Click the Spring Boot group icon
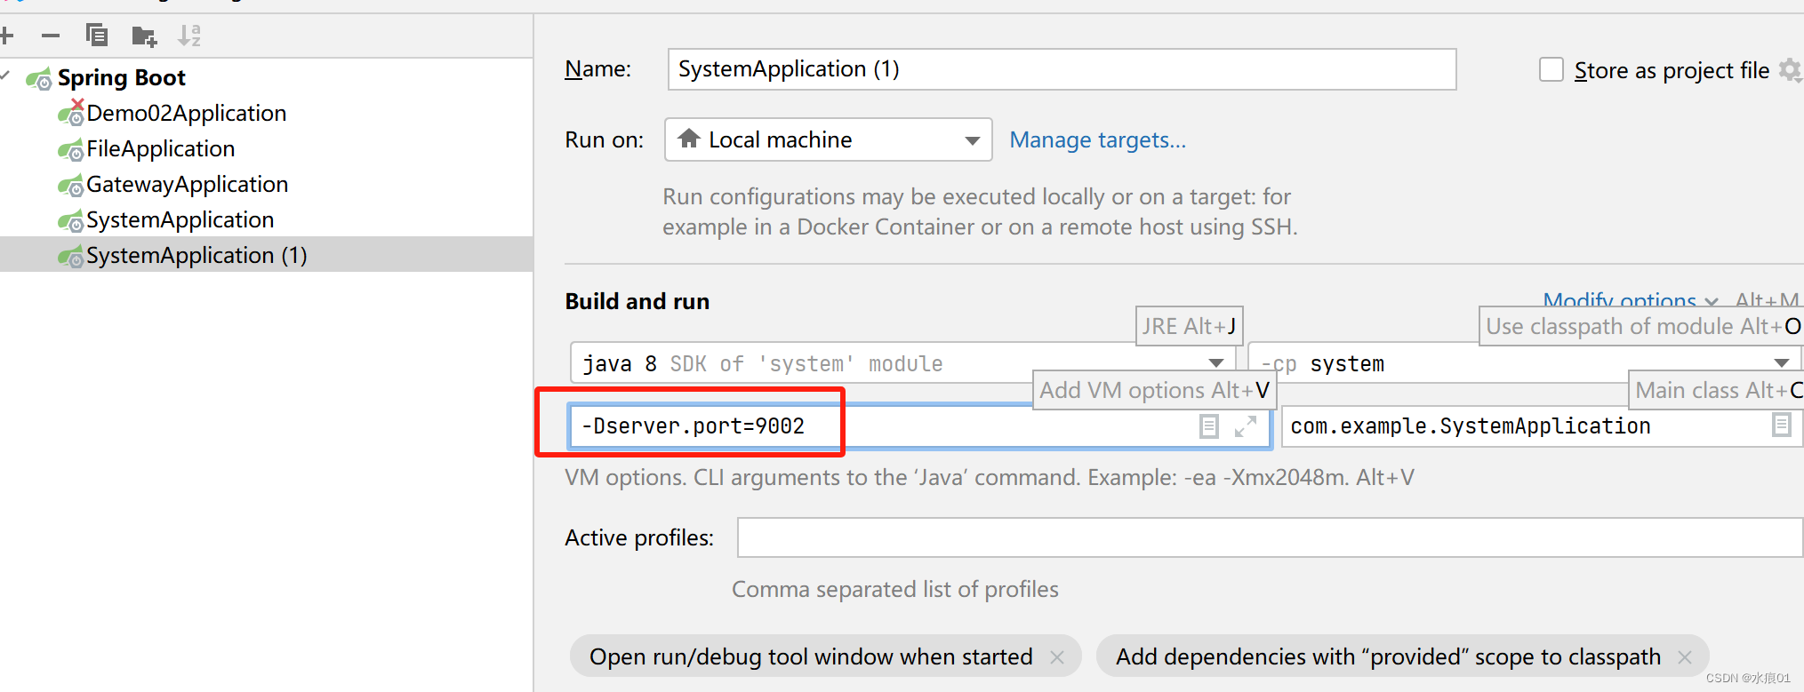 pyautogui.click(x=38, y=79)
